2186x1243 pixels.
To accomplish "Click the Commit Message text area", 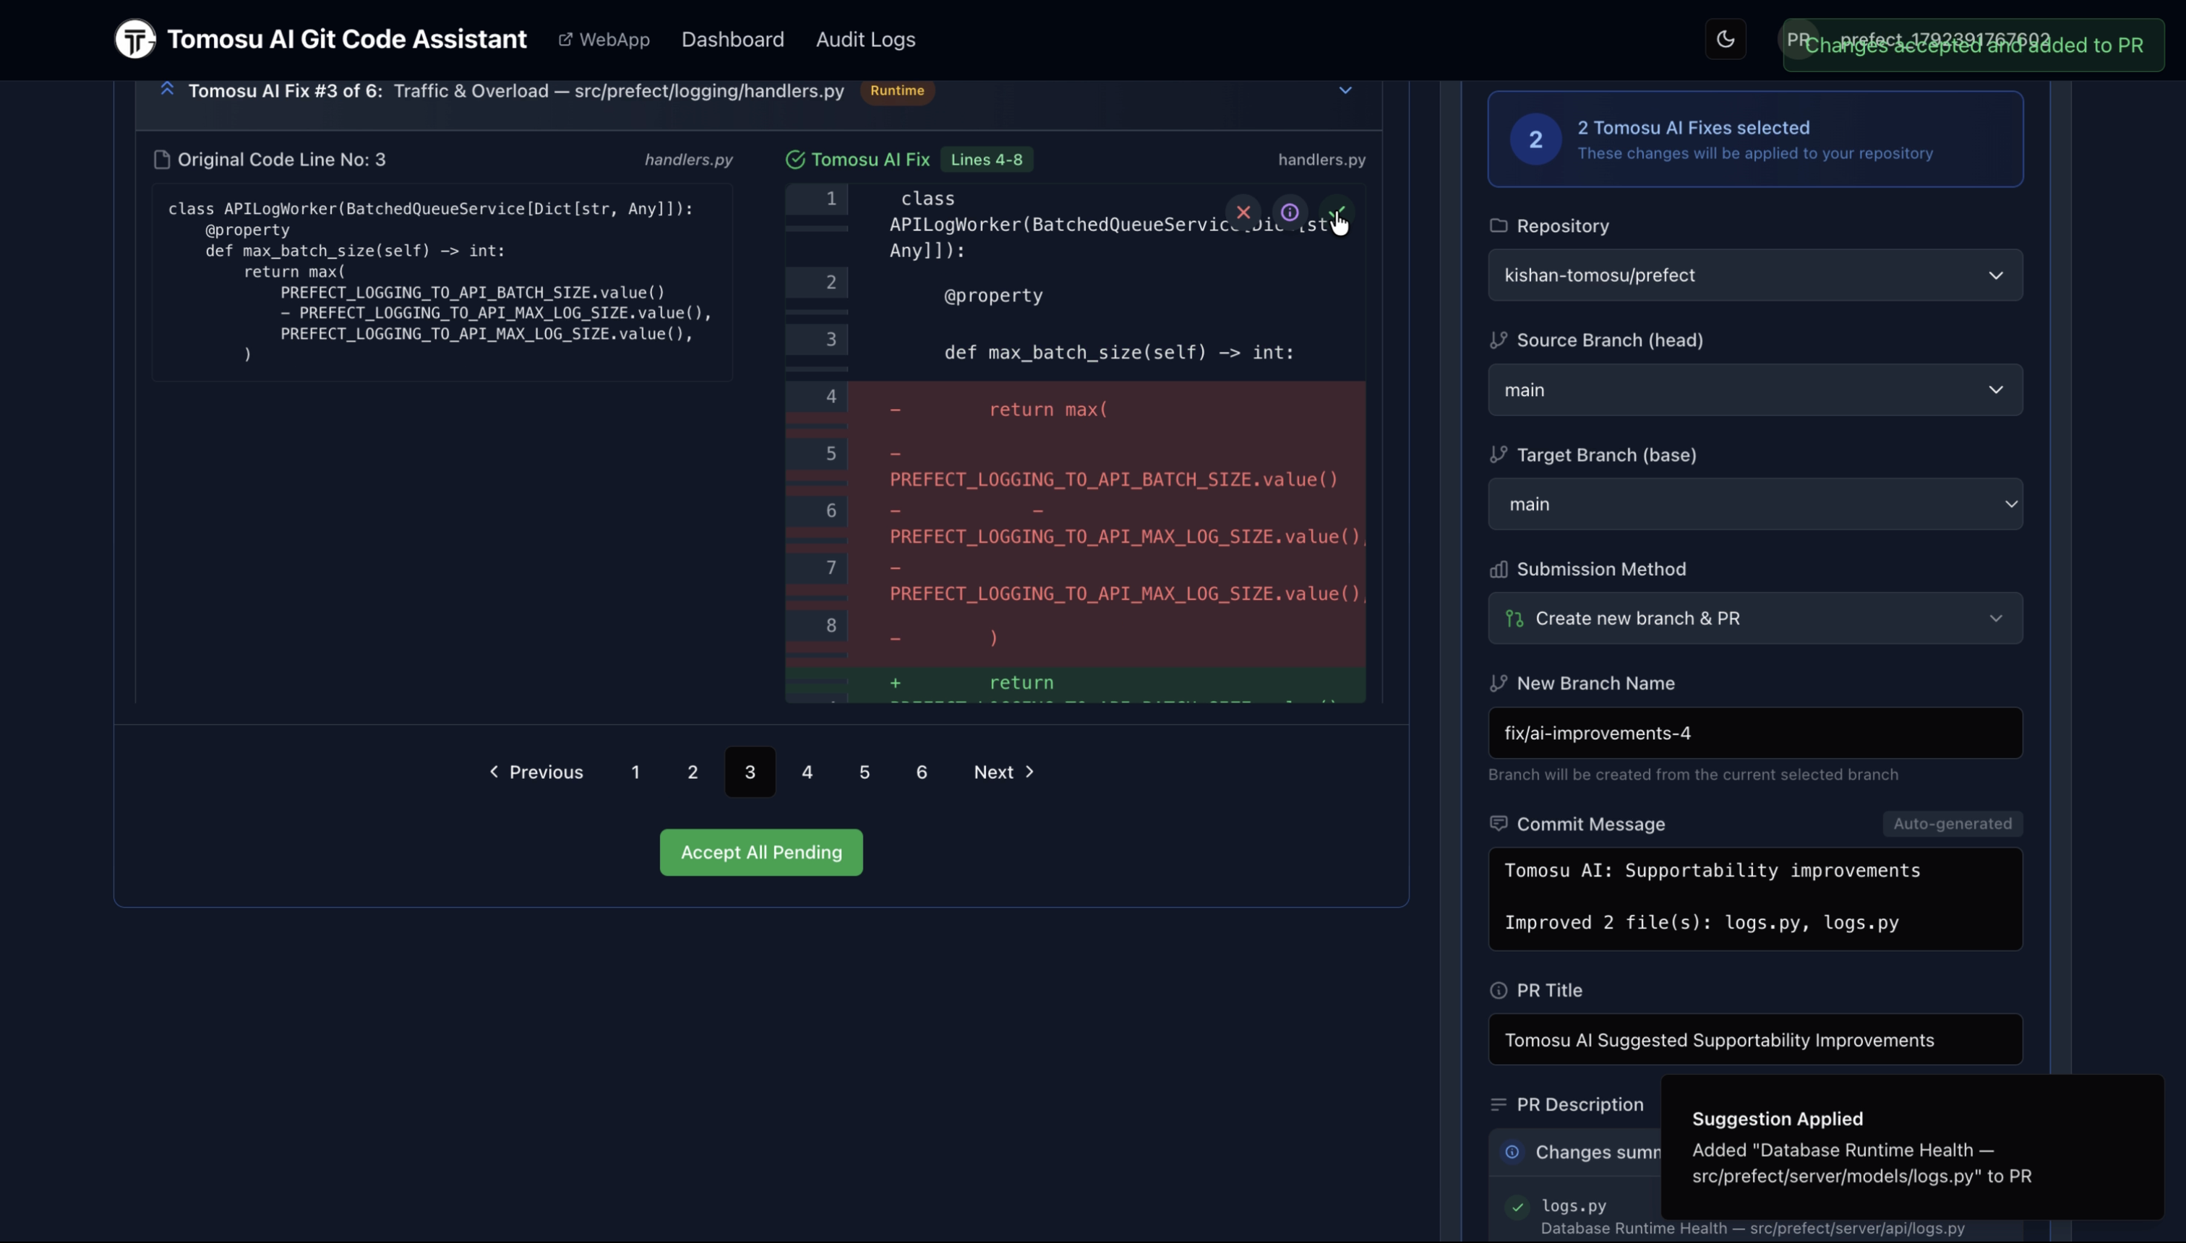I will [1754, 899].
